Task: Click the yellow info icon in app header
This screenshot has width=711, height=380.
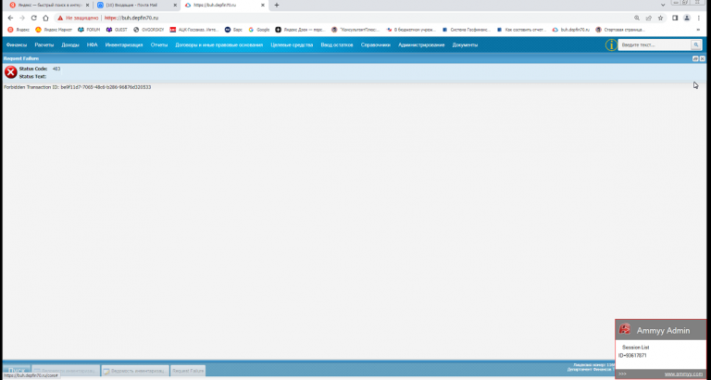Action: point(611,44)
